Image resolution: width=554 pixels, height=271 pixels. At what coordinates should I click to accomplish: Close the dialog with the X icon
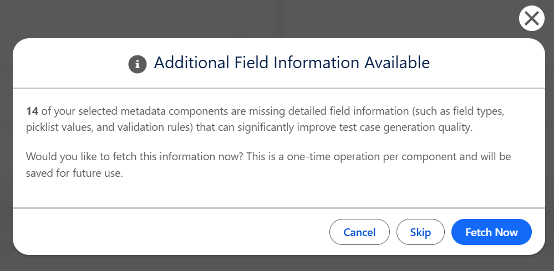point(531,19)
